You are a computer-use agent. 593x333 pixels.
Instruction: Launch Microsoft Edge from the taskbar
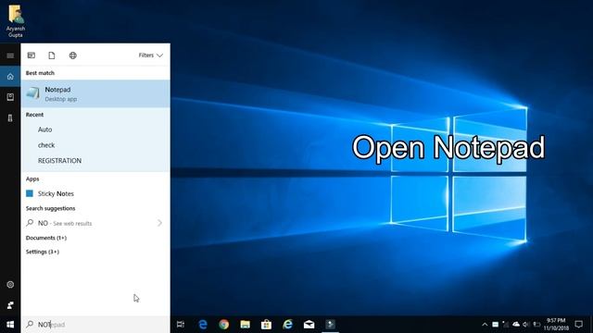(x=203, y=325)
